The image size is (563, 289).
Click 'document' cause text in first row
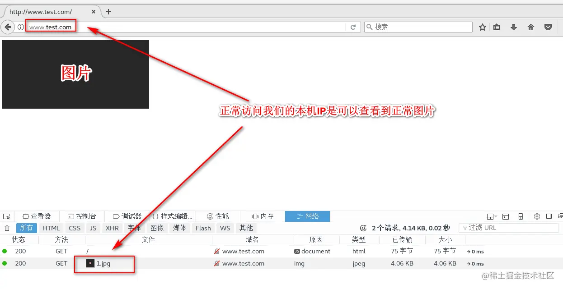click(x=316, y=251)
